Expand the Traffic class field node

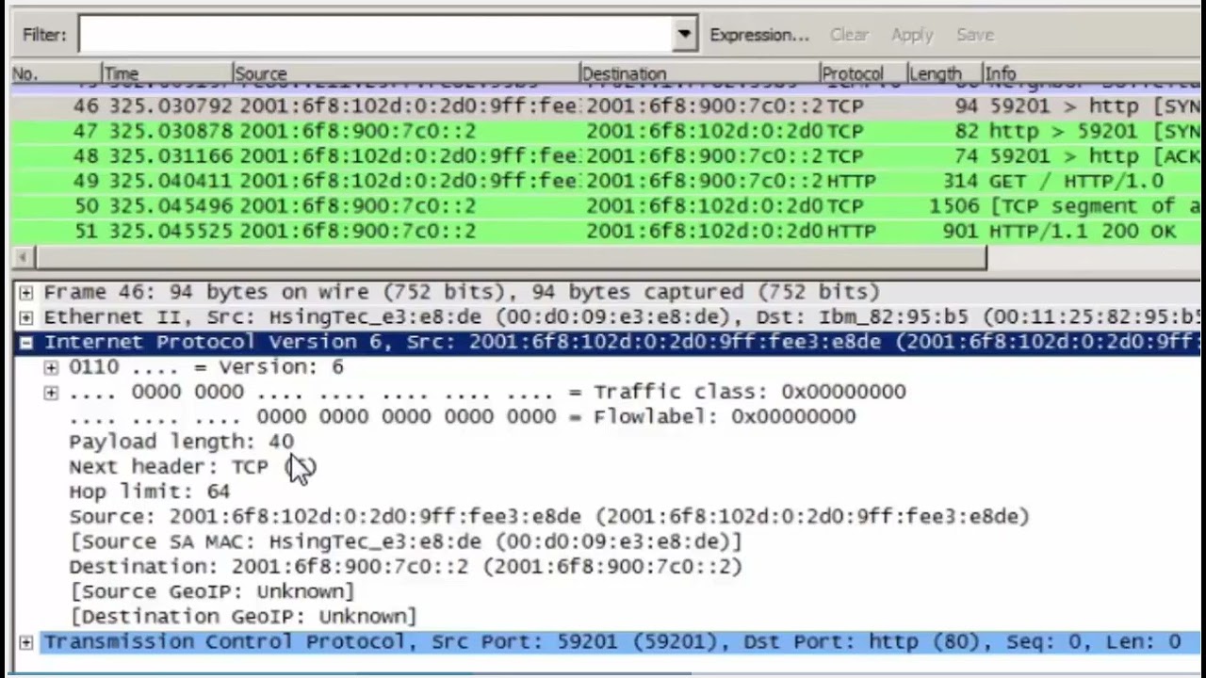[51, 392]
